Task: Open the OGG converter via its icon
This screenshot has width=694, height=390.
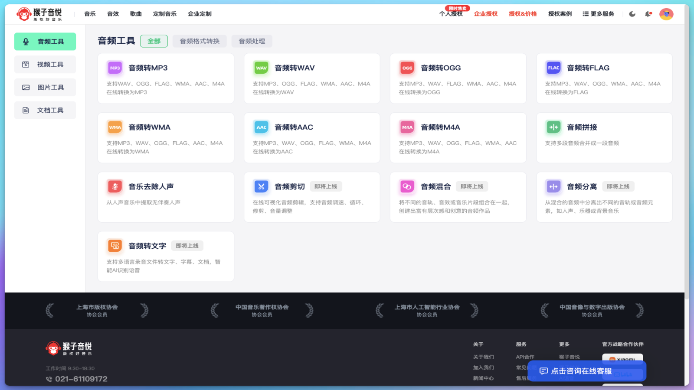Action: pyautogui.click(x=407, y=68)
